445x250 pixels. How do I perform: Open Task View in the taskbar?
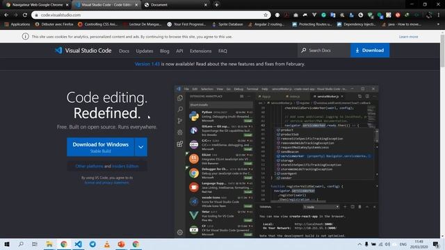click(35, 244)
